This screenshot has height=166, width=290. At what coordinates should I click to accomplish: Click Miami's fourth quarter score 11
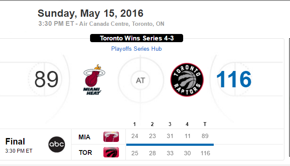187,136
